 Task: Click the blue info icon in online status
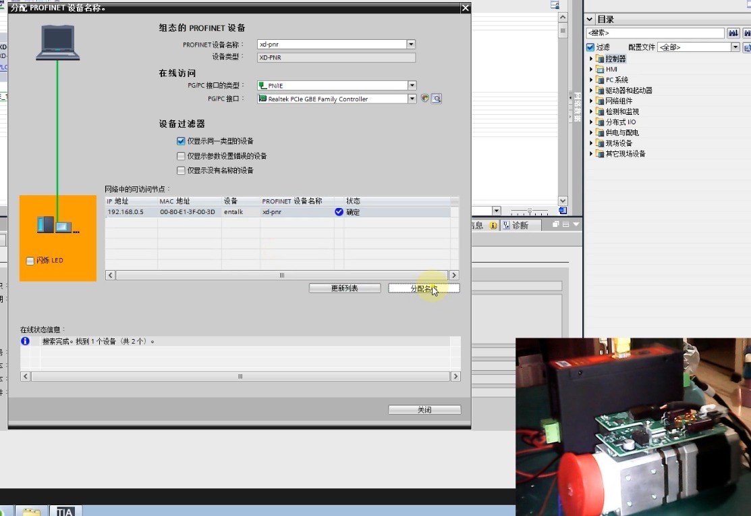26,341
